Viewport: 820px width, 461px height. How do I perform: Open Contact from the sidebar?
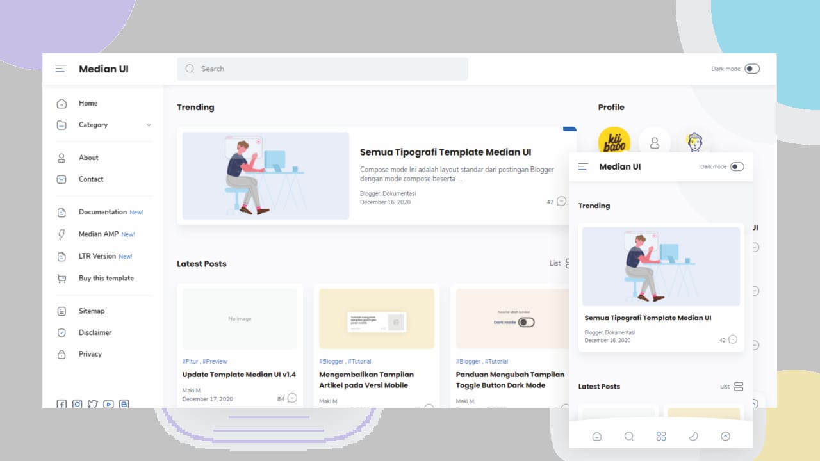(91, 179)
